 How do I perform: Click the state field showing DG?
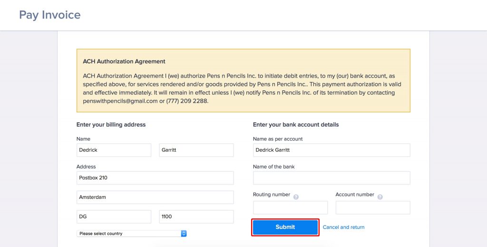114,217
